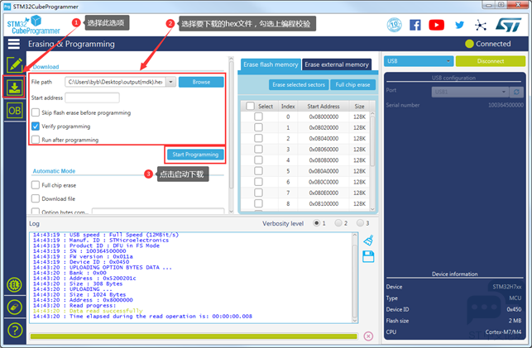
Task: Toggle Skip flash erase before programming
Action: (x=36, y=112)
